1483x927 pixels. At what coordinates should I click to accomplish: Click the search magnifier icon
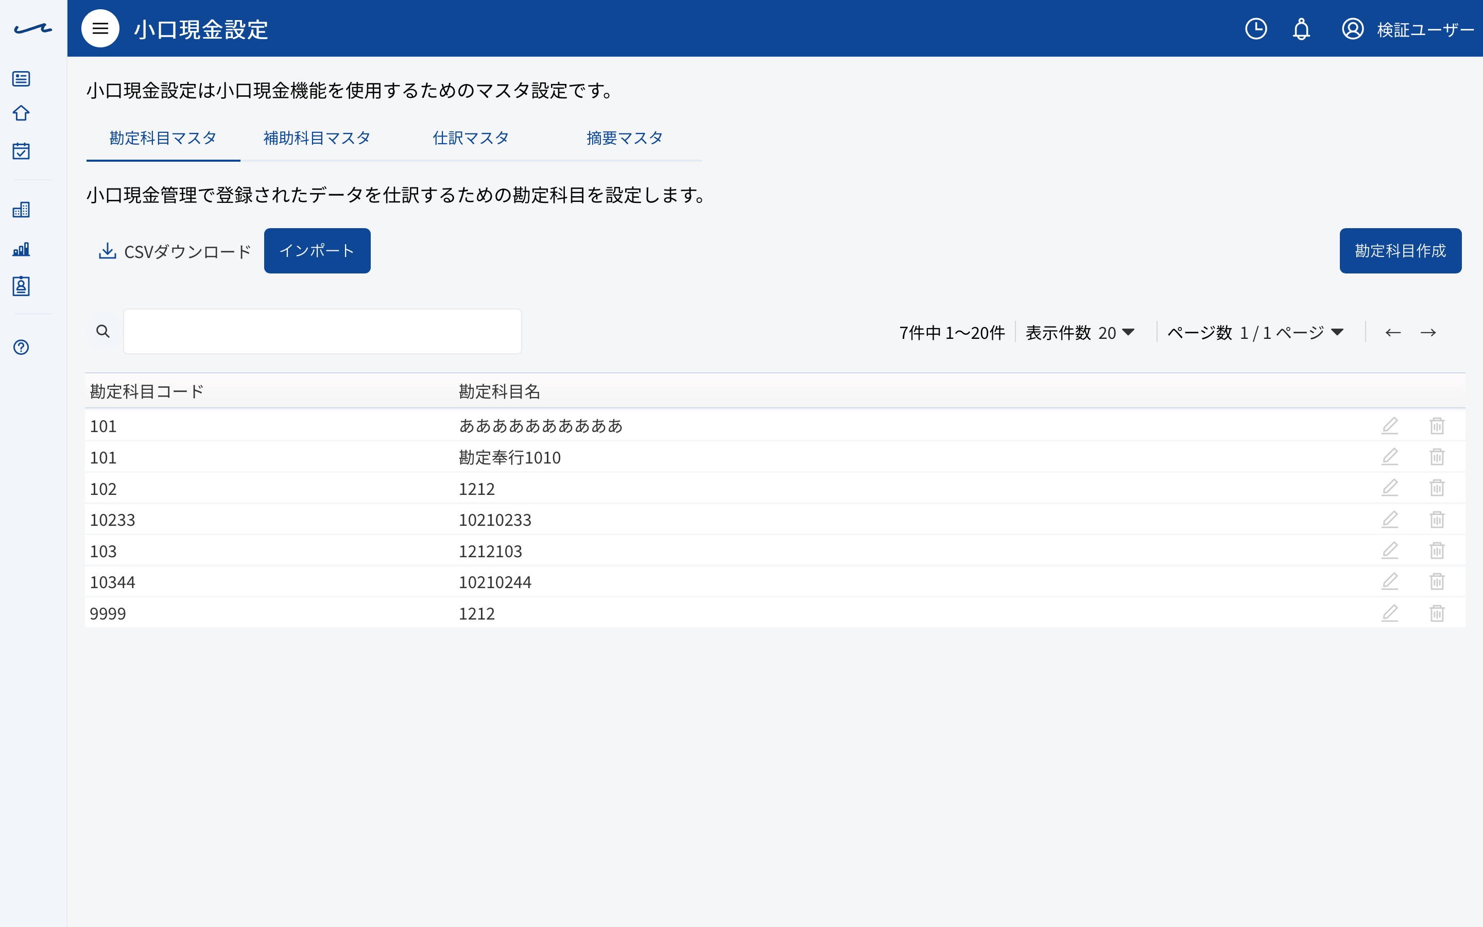[103, 332]
